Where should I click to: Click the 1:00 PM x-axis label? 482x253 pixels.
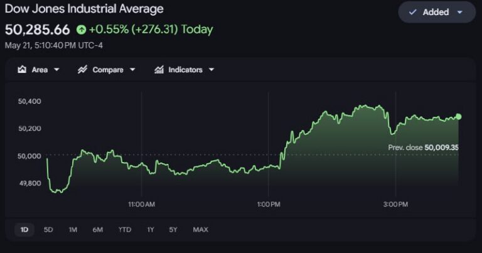pyautogui.click(x=269, y=204)
